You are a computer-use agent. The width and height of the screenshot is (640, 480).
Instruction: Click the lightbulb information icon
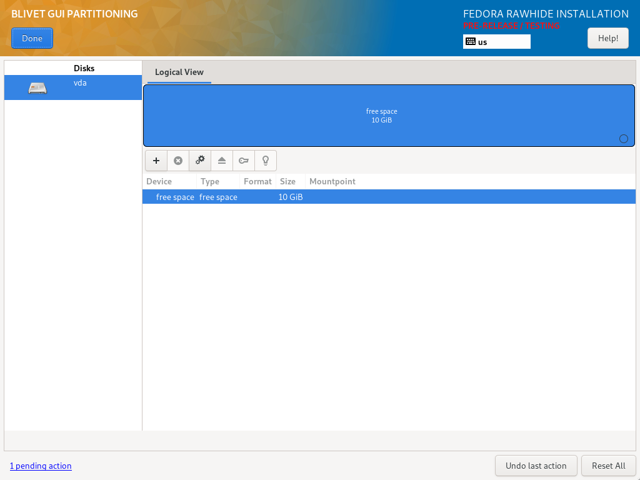[266, 161]
